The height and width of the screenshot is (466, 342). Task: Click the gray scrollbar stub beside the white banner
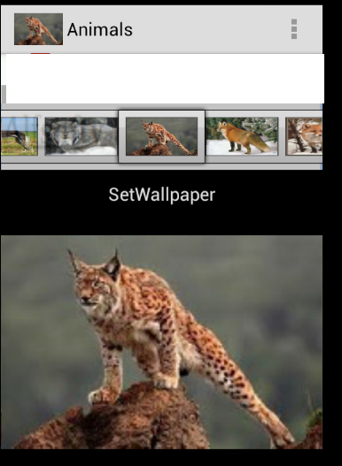click(4, 94)
